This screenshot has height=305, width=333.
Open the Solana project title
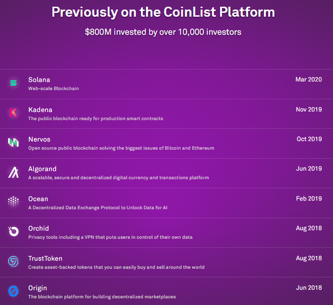40,80
